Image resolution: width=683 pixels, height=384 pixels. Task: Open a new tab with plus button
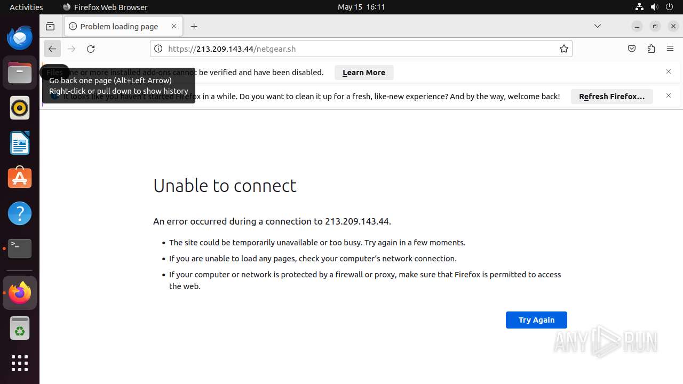point(194,27)
